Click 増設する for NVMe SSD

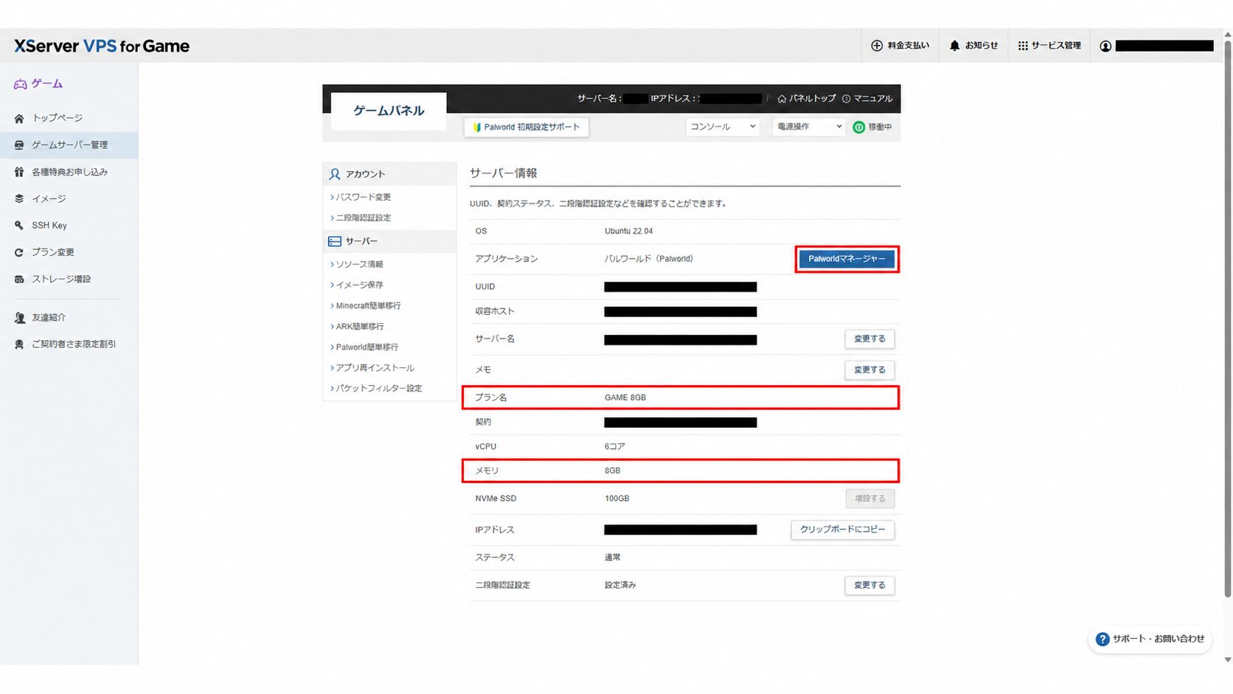pyautogui.click(x=869, y=499)
